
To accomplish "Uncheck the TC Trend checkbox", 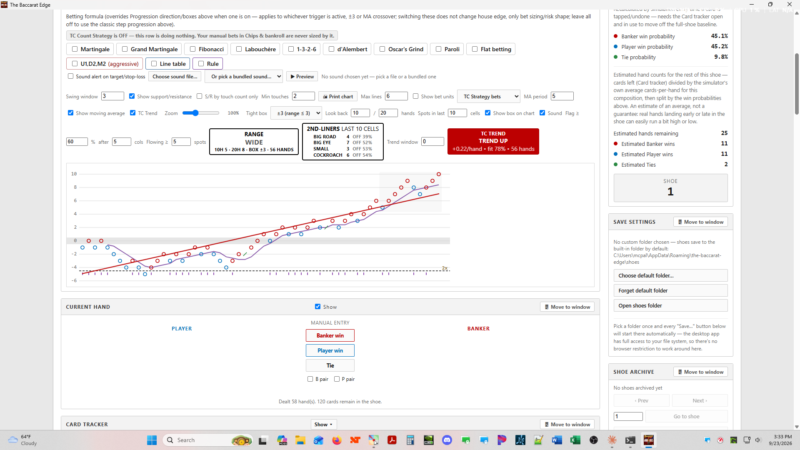I will tap(132, 113).
